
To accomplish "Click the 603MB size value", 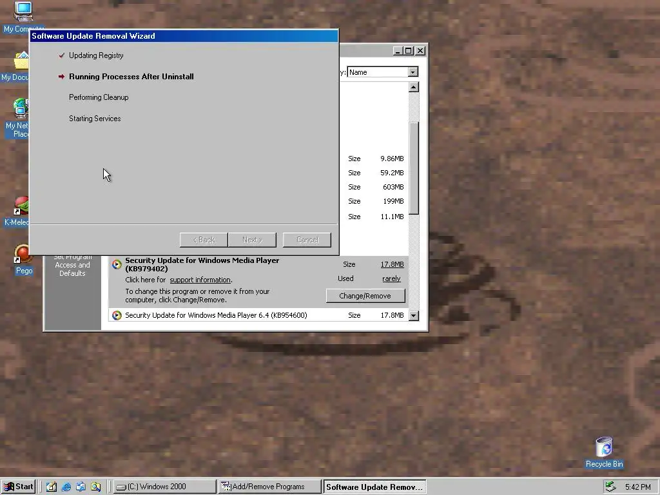I will tap(393, 187).
